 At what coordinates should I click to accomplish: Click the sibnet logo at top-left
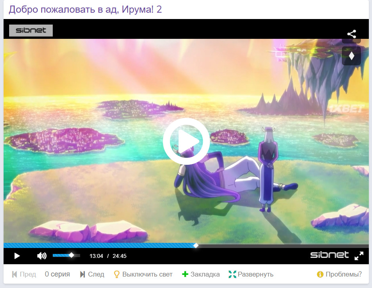[x=31, y=31]
